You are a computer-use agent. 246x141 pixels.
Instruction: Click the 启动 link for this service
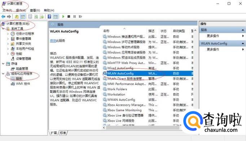tap(53, 41)
